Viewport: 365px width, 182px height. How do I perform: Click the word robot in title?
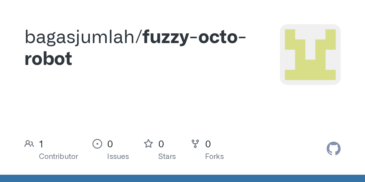click(48, 58)
